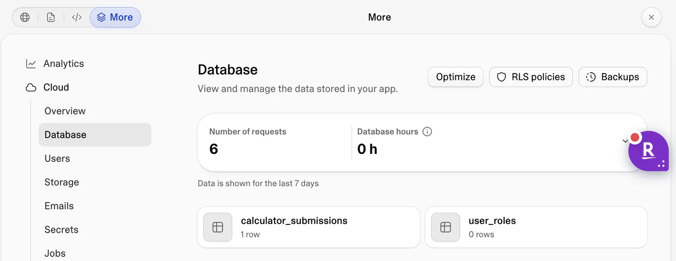Open the Secrets section

point(61,230)
